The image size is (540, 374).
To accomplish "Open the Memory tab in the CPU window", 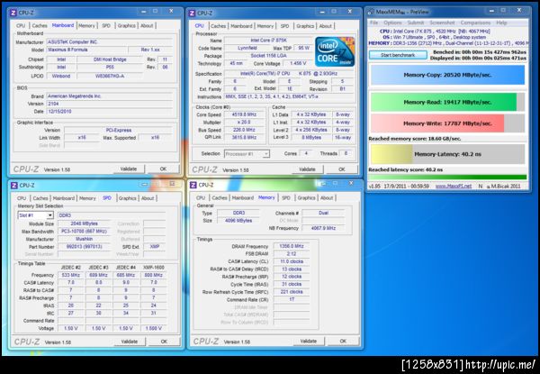I will [x=265, y=26].
